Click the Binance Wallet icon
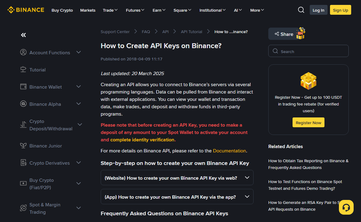The image size is (361, 222). (x=23, y=87)
